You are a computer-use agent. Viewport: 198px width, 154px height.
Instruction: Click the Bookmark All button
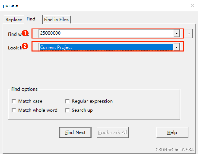click(112, 132)
